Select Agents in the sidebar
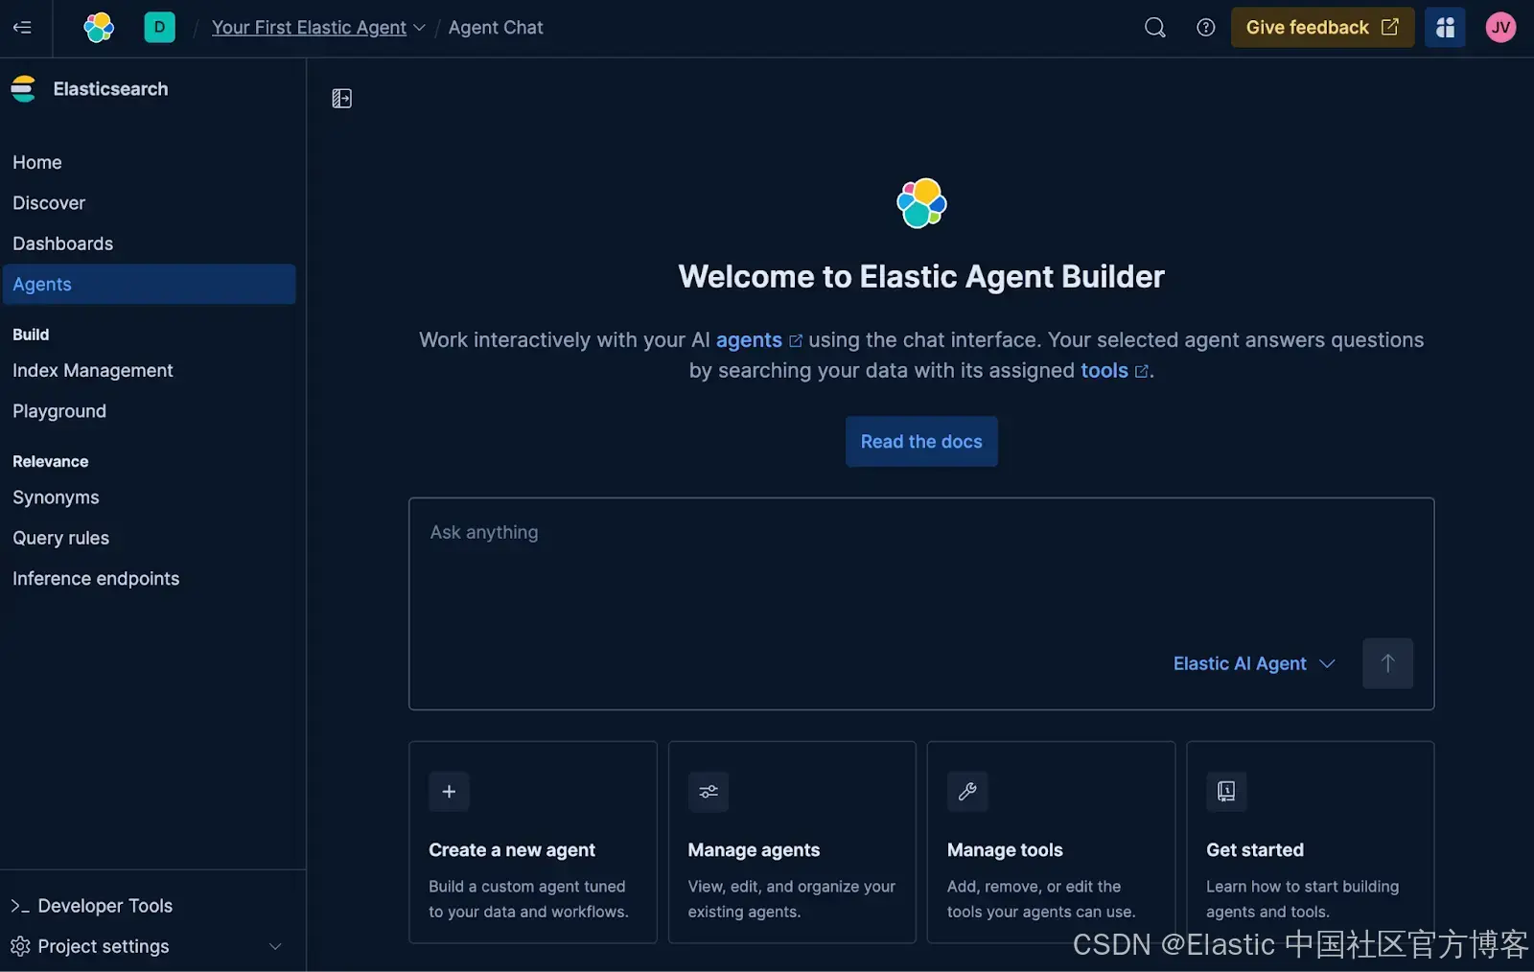Image resolution: width=1534 pixels, height=972 pixels. (x=149, y=285)
